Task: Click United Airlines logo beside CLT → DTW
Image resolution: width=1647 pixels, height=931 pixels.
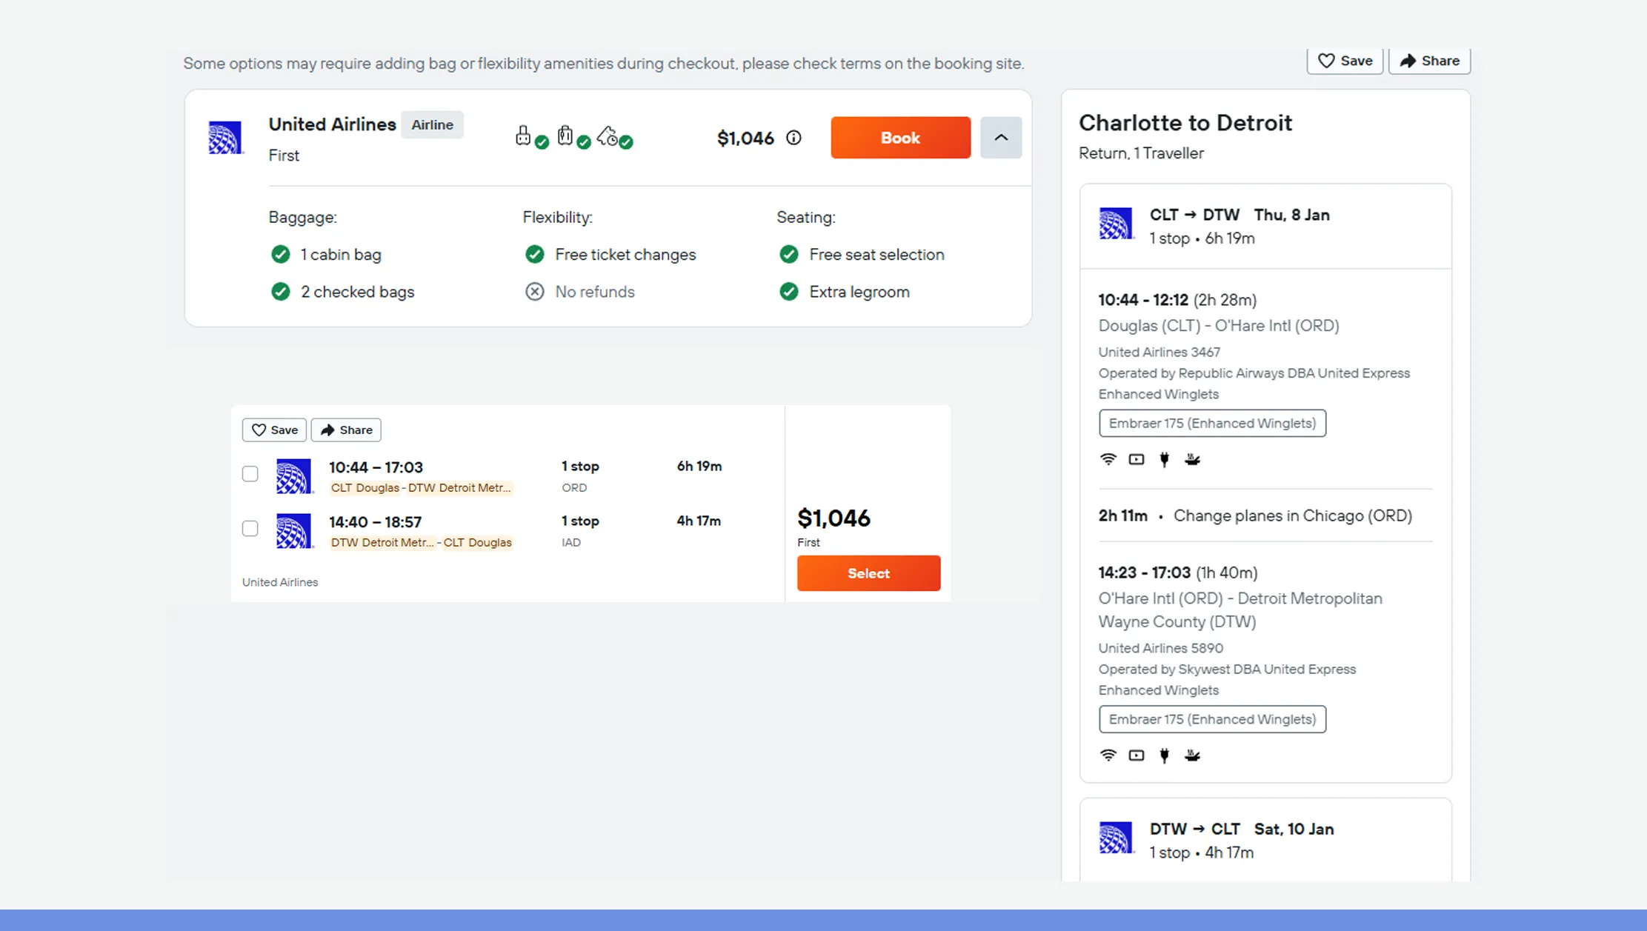Action: 1115,224
